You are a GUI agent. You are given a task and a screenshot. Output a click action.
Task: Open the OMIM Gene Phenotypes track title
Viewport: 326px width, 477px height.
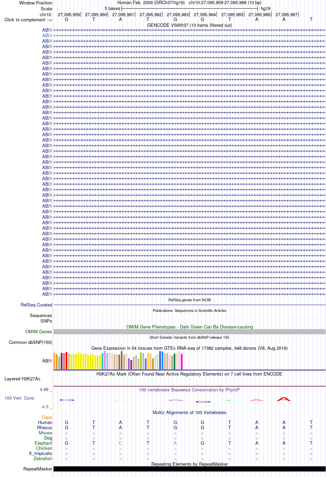tap(189, 327)
